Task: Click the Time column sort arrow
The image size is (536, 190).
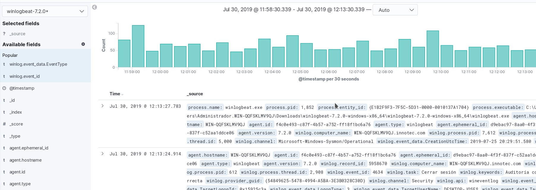Action: tap(122, 94)
